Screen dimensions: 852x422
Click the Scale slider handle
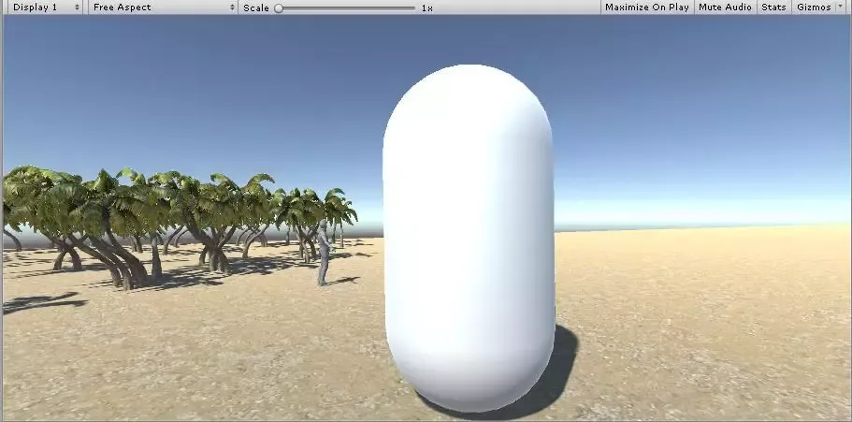(x=279, y=7)
